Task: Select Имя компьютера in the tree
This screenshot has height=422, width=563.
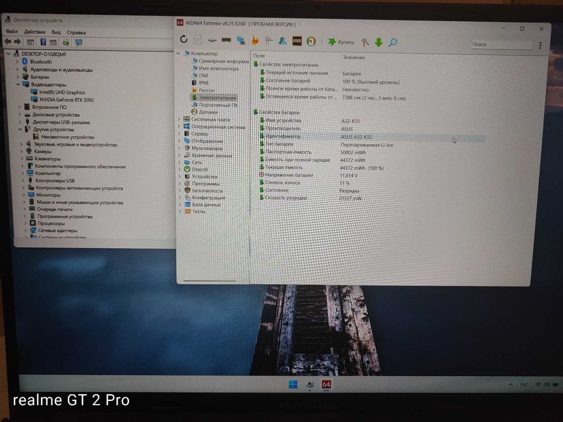Action: coord(216,68)
